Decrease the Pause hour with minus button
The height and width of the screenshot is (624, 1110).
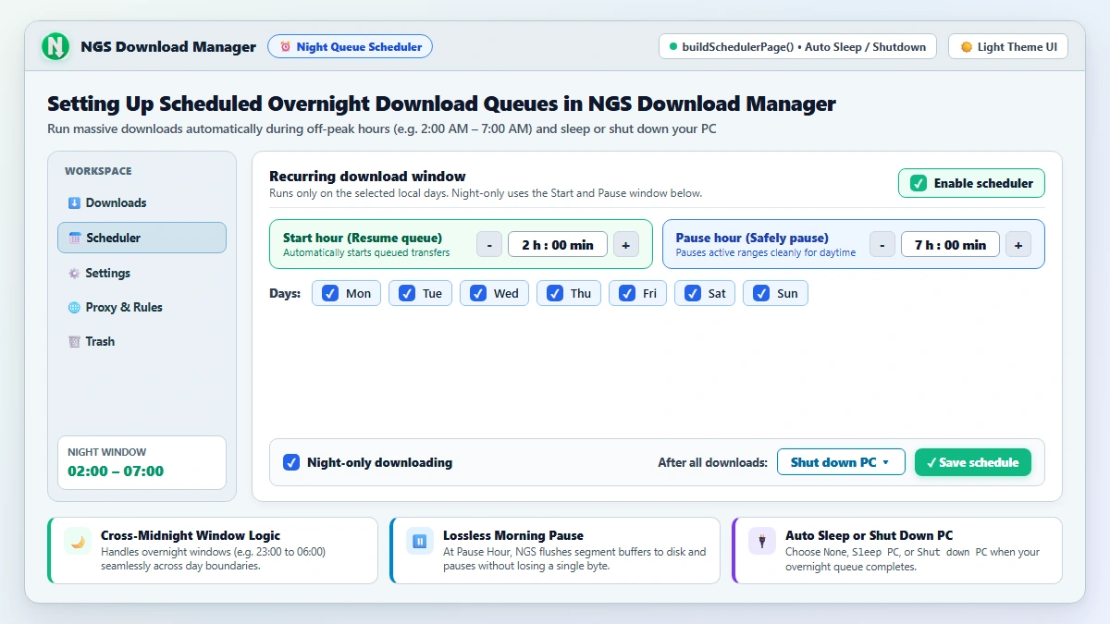[882, 244]
